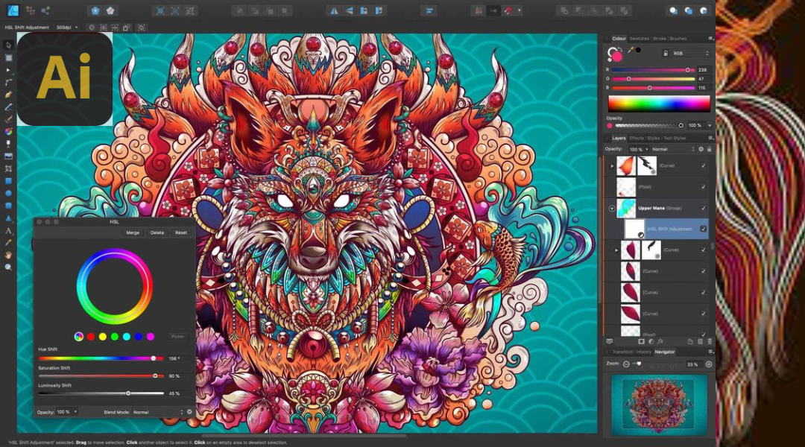
Task: Select the Artistic Text tool
Action: coord(8,230)
